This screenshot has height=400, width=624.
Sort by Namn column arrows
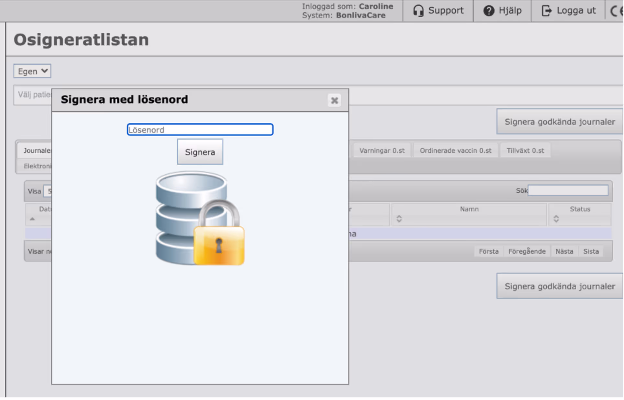[x=399, y=219]
